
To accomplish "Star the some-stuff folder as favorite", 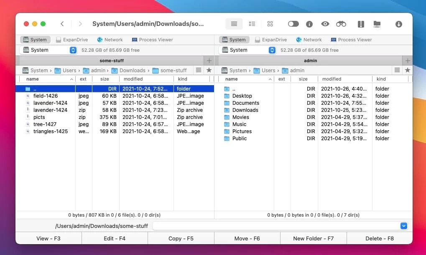I will pos(209,70).
